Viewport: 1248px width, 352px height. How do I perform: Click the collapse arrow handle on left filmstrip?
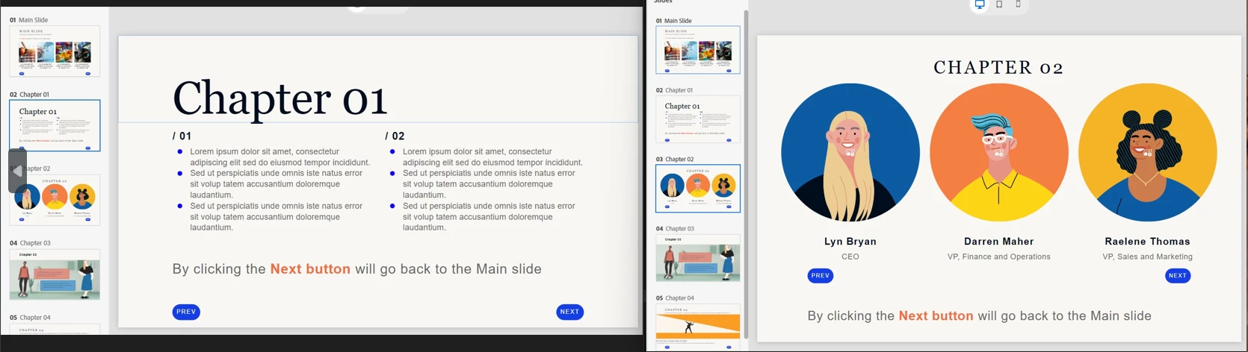pos(18,171)
